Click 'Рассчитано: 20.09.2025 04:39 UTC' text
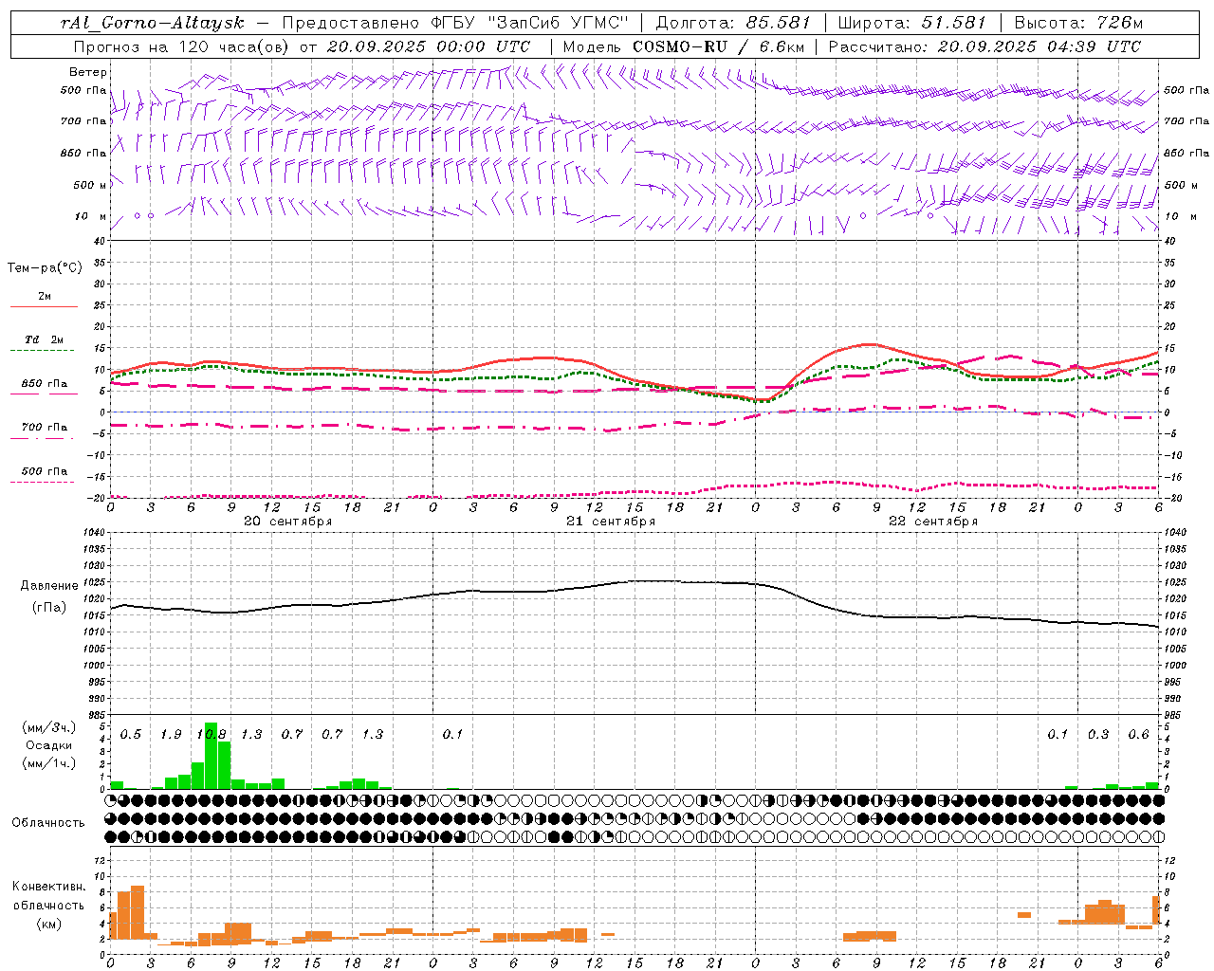 tap(984, 46)
